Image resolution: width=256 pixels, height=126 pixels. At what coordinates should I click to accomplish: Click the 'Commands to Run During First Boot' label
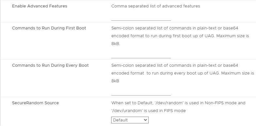click(49, 28)
